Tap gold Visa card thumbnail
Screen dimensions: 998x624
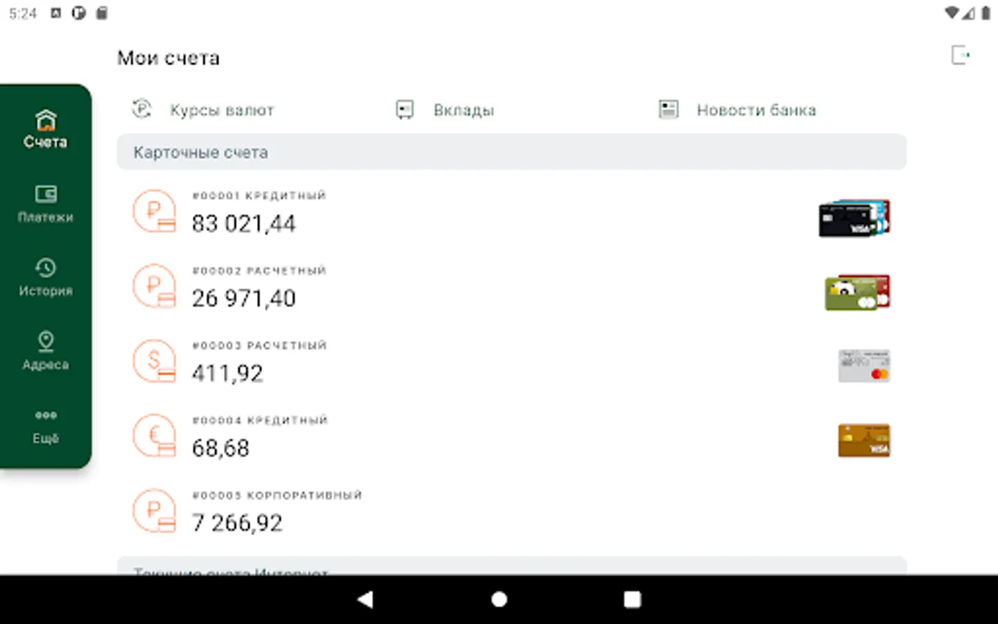coord(864,440)
